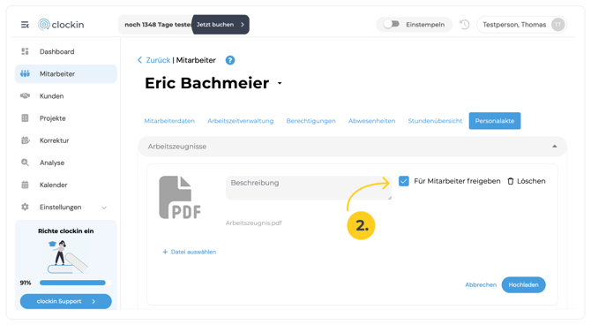Image resolution: width=591 pixels, height=325 pixels.
Task: Click the Kalender icon in the sidebar
Action: coord(25,185)
